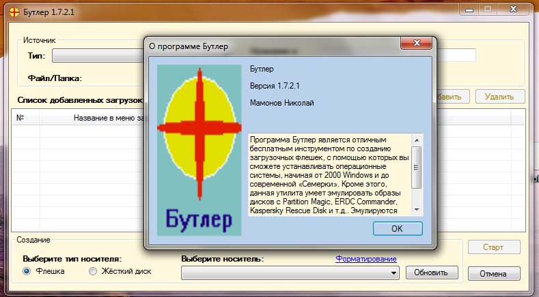Click OK in the About Бутлер dialog
The height and width of the screenshot is (297, 539).
398,229
